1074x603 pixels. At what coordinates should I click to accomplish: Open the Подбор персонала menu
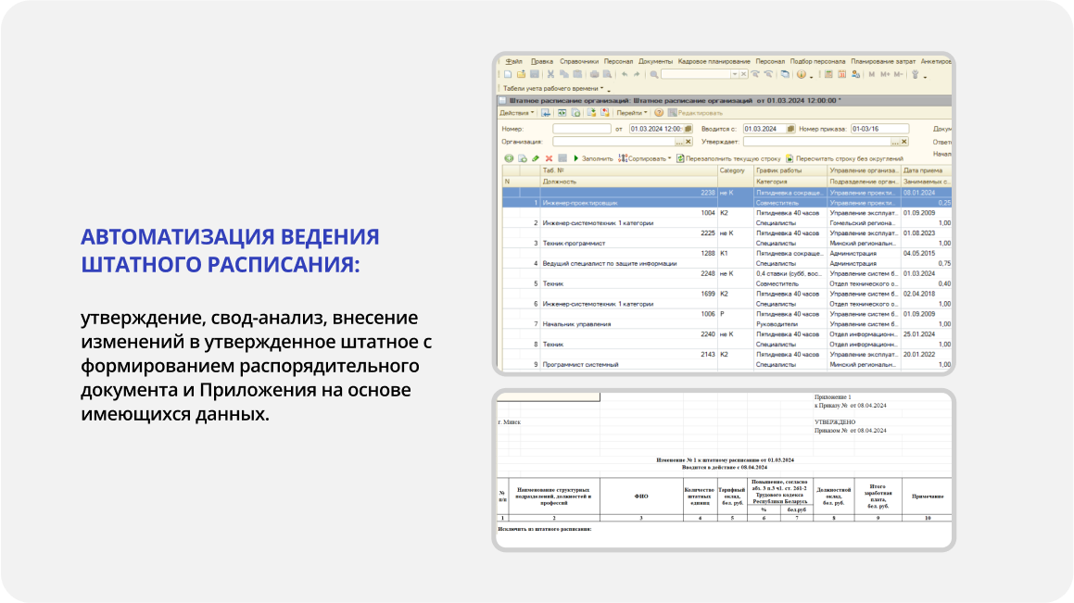coord(817,62)
